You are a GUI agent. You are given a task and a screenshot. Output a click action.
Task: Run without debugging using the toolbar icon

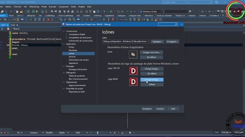tap(111, 11)
